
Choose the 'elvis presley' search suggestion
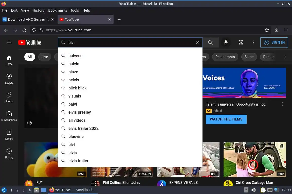click(130, 112)
